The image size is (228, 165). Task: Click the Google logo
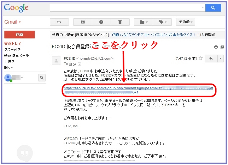click(x=16, y=8)
